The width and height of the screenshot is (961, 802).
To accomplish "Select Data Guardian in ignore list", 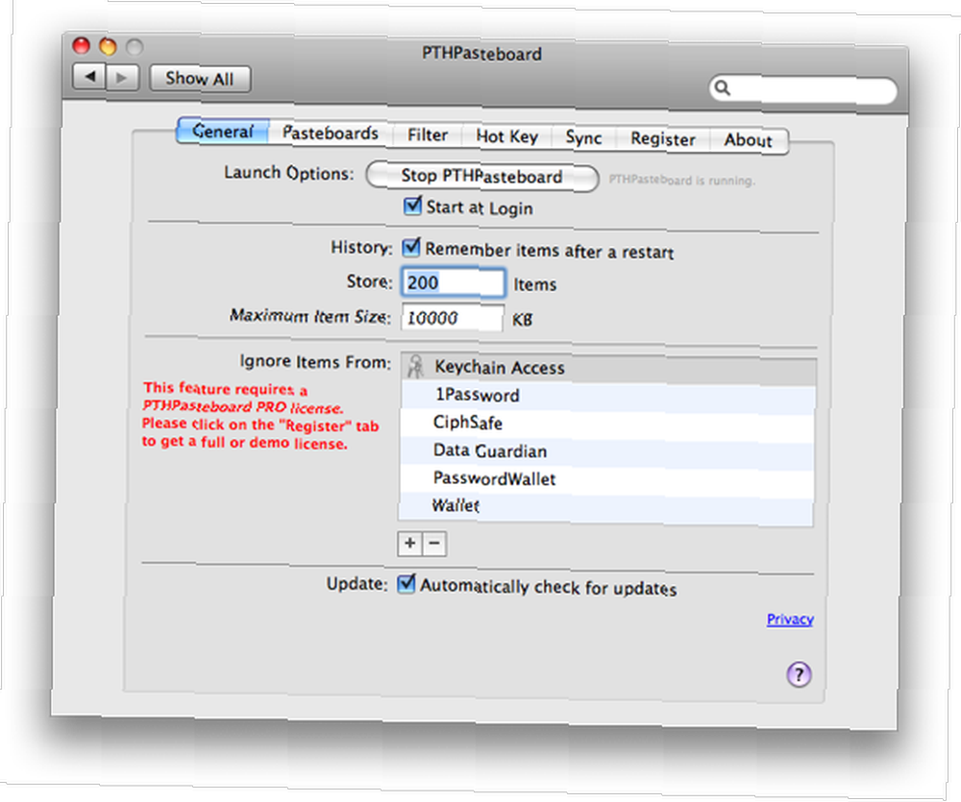I will (606, 452).
